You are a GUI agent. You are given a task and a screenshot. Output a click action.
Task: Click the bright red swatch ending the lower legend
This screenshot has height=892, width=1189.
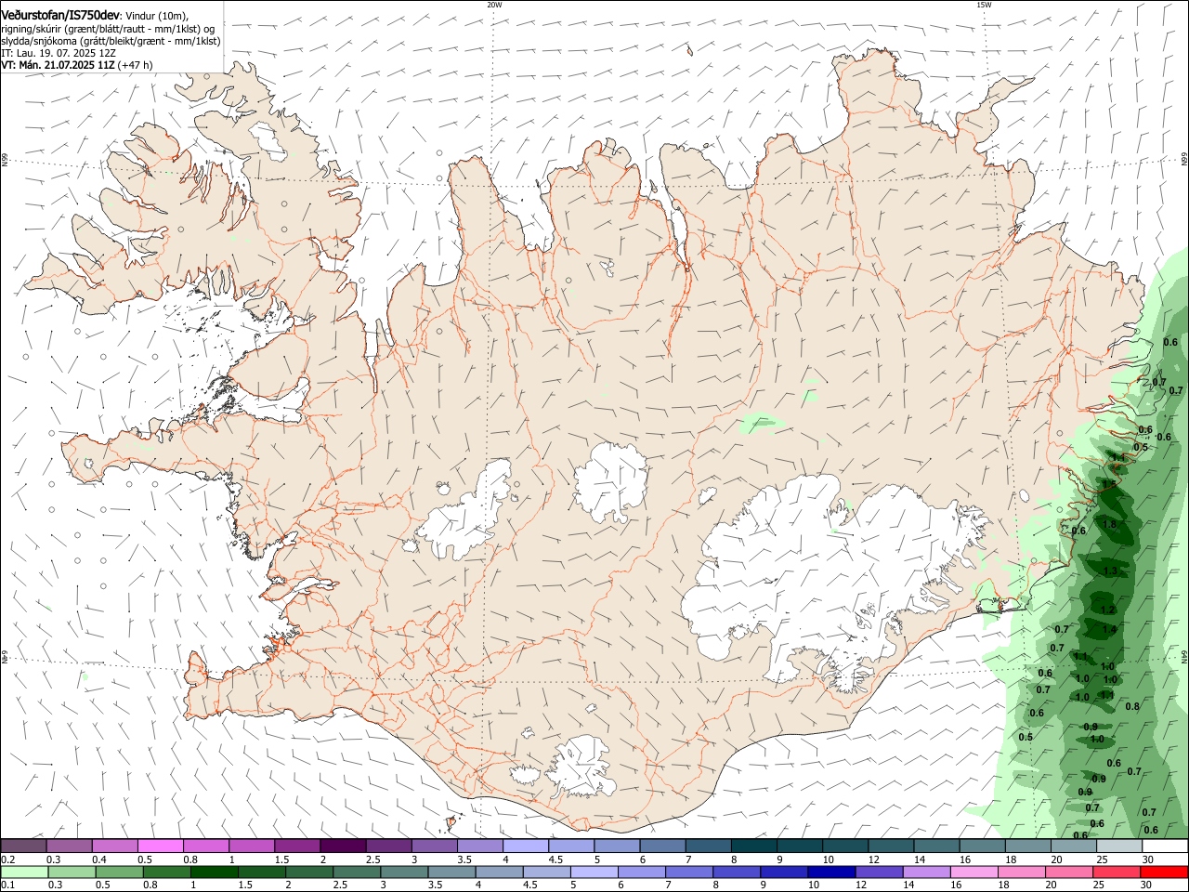pyautogui.click(x=1165, y=872)
